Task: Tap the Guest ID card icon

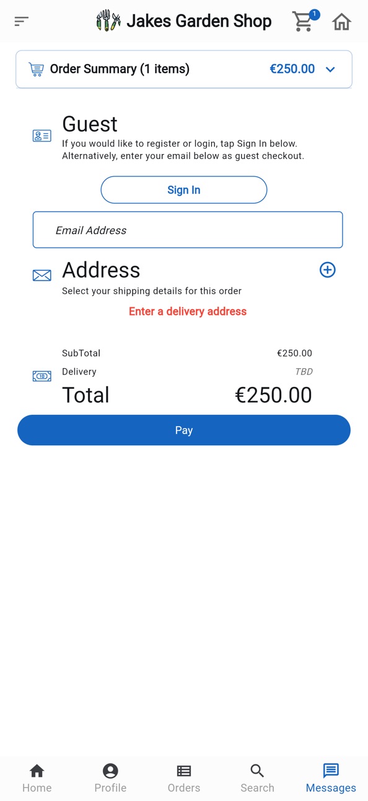Action: [x=42, y=135]
